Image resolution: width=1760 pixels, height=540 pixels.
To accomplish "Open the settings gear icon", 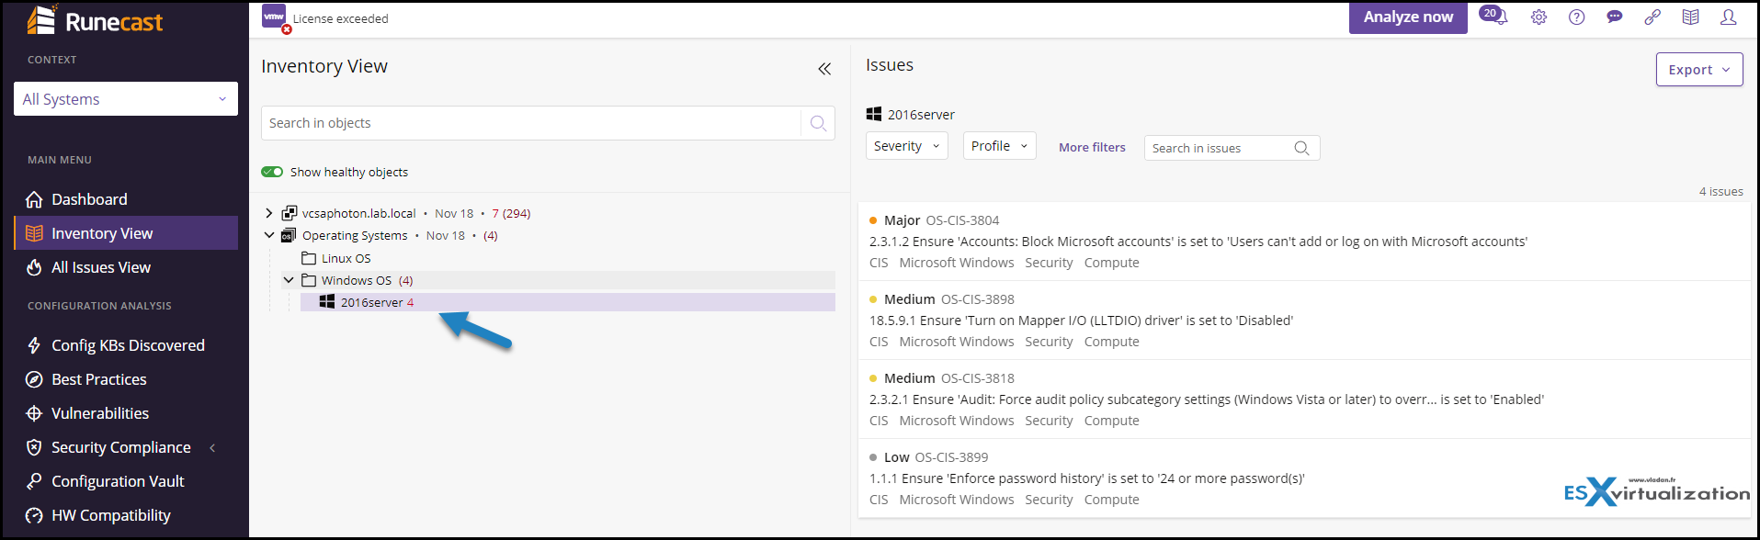I will (x=1539, y=17).
